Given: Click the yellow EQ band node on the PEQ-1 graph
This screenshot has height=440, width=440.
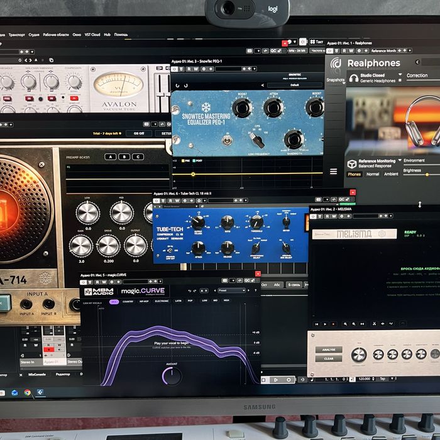Looking at the screenshot, I should coord(193,174).
